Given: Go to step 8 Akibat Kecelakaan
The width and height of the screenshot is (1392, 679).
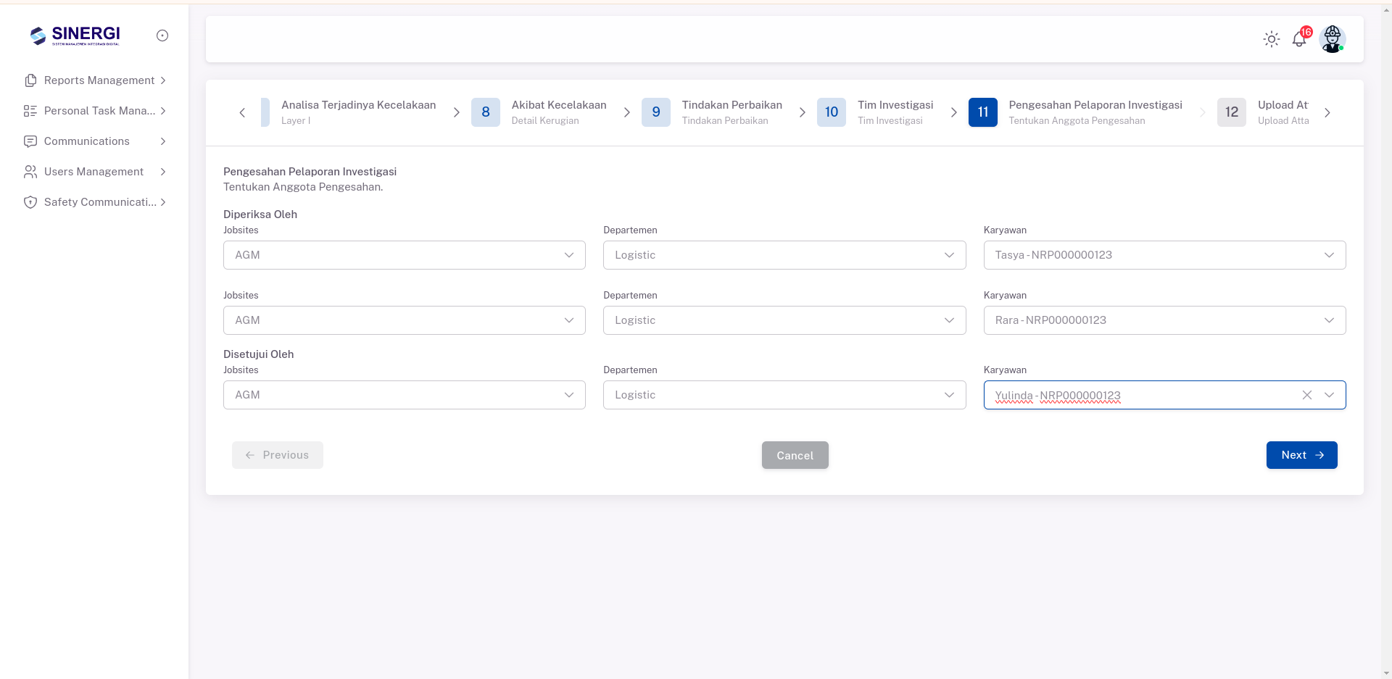Looking at the screenshot, I should [539, 112].
